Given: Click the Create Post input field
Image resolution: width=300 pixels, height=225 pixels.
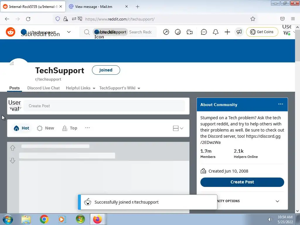Looking at the screenshot, I should (104, 106).
